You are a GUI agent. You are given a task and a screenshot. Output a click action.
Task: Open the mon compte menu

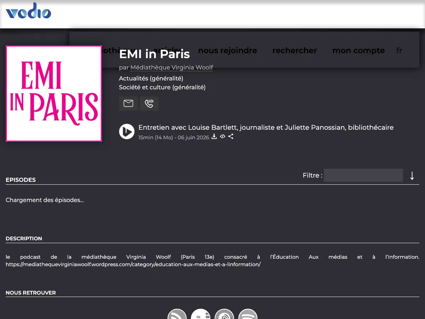tap(358, 50)
